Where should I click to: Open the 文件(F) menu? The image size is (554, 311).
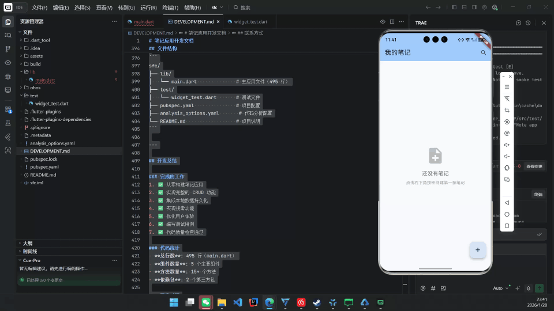39,7
